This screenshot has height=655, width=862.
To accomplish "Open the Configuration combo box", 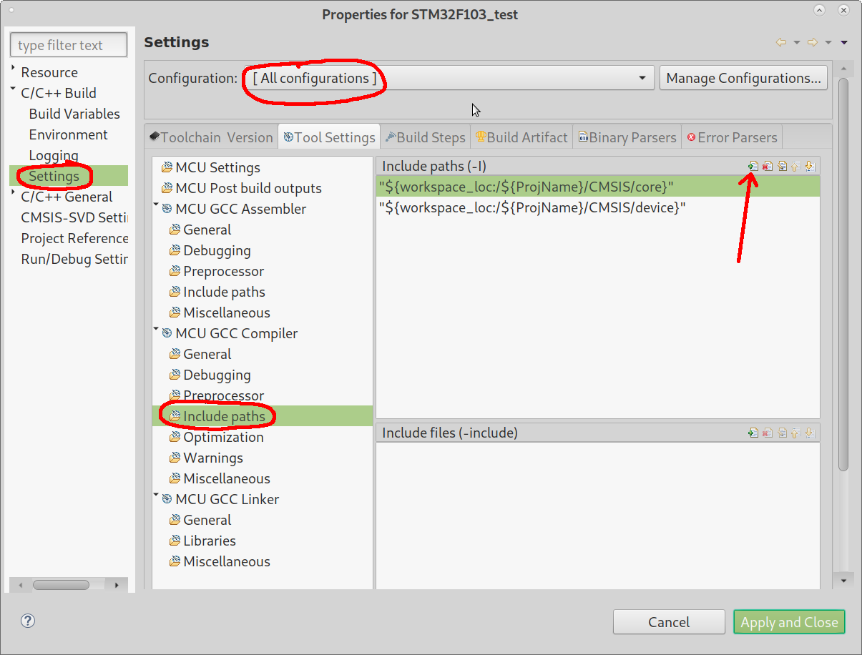I will [x=449, y=78].
